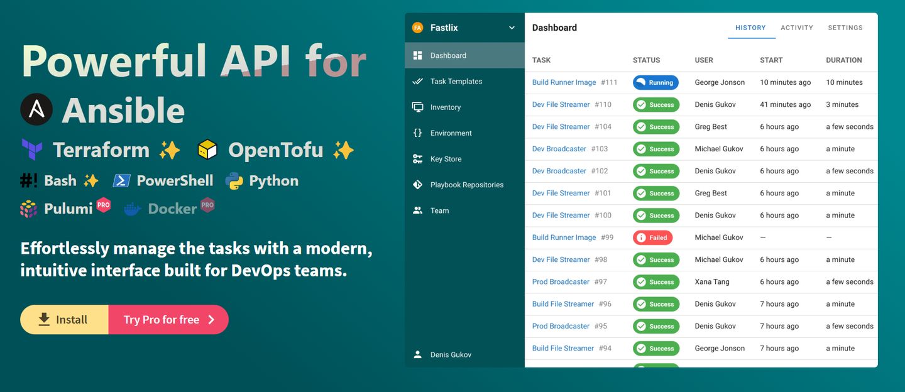Open the Prod Broadcaster #97 task link
The width and height of the screenshot is (905, 392).
point(561,281)
